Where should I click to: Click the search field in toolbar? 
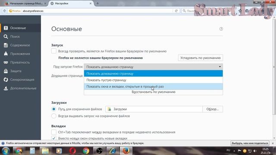(189, 11)
